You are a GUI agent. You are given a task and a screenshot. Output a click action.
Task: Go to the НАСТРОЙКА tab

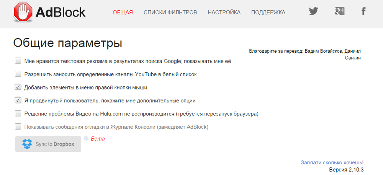[224, 13]
